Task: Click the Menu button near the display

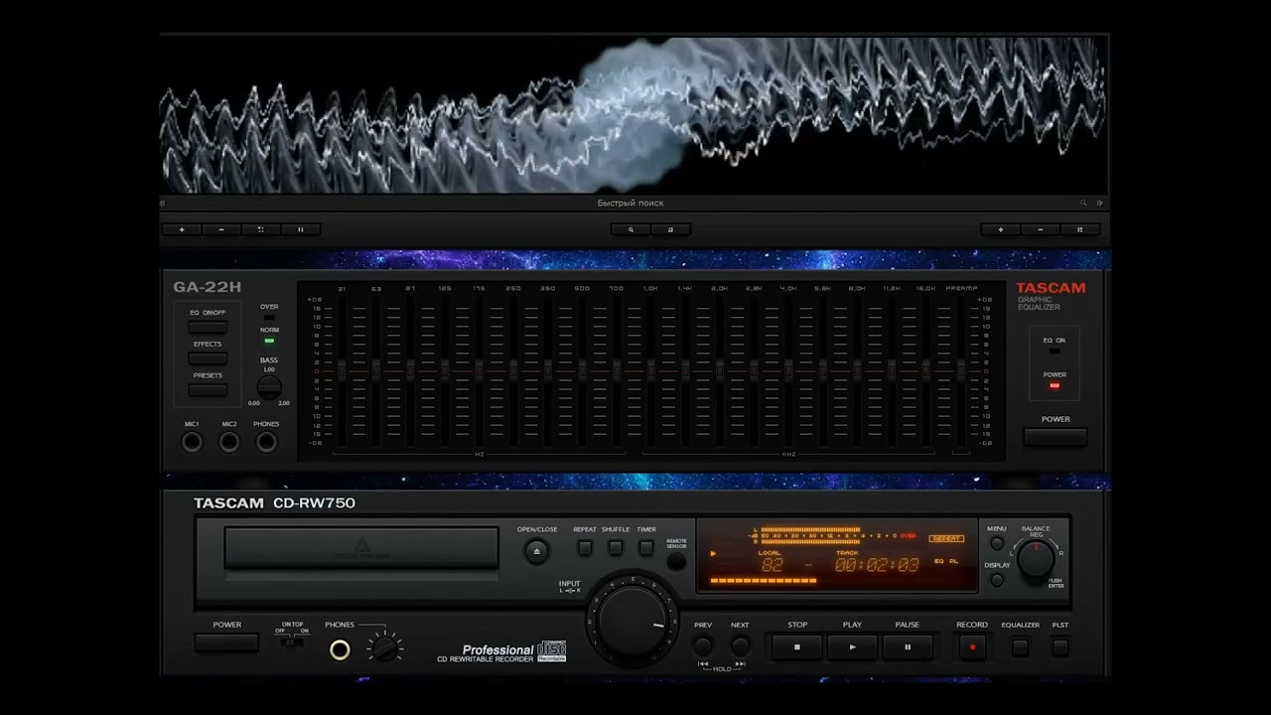Action: tap(997, 544)
